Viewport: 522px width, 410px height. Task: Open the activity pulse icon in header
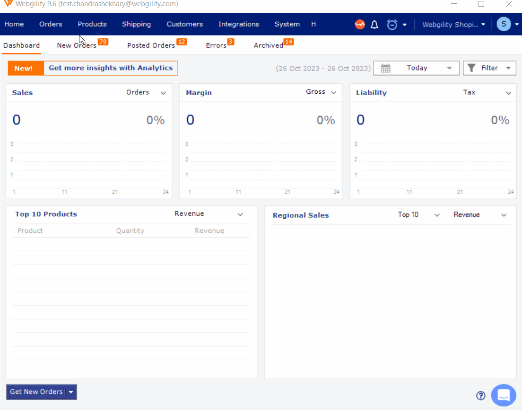coord(360,24)
